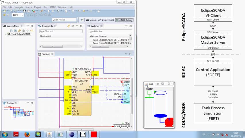Click the yellow MAN value FALSE
245x138 pixels.
[x=68, y=100]
